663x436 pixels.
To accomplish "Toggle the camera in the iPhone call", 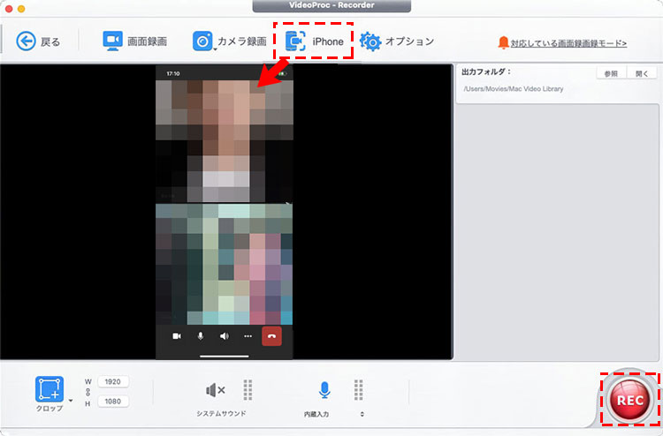I will (x=177, y=336).
